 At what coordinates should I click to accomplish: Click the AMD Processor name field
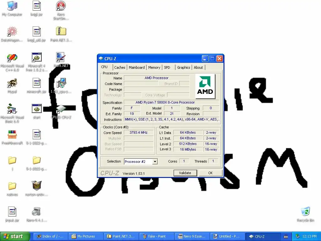point(156,78)
